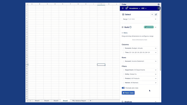Go to next sheet tabs arrow
Viewport: 187px width, 105px height.
(30, 101)
